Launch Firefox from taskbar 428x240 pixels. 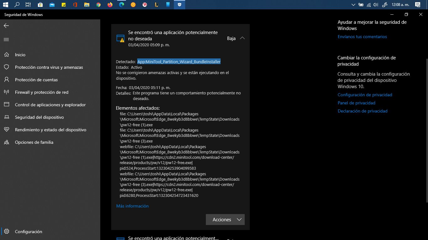tap(110, 5)
